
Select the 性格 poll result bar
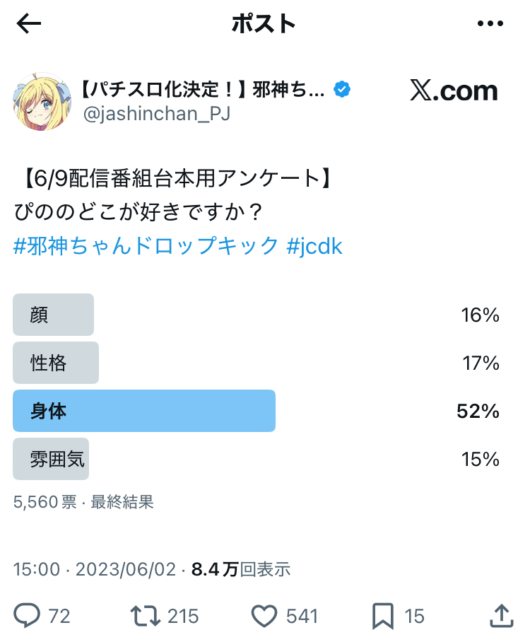tap(56, 363)
